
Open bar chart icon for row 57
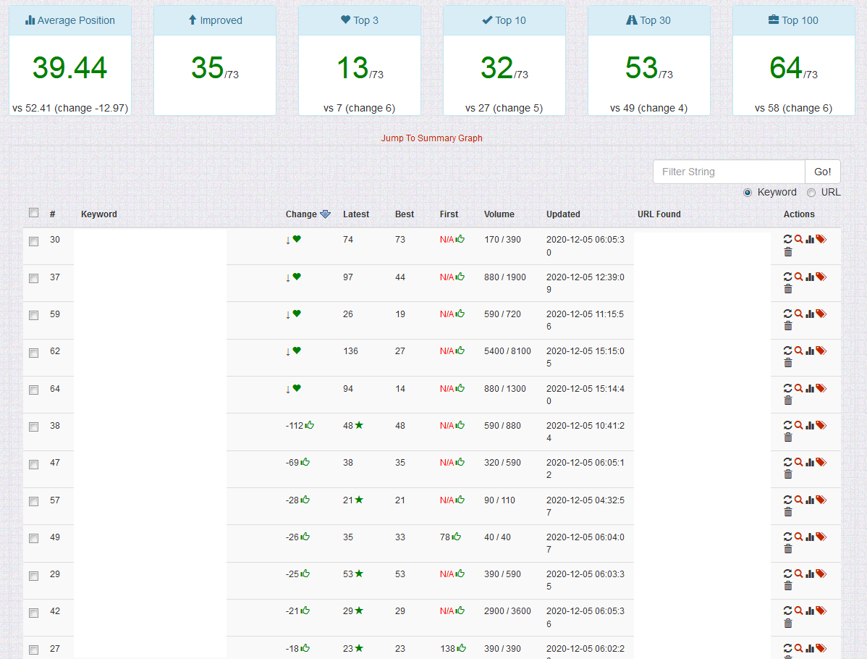click(810, 500)
